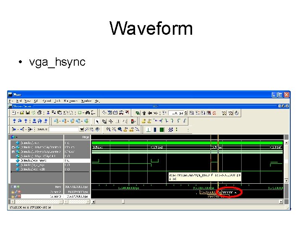Select the arrow pointer Select mode tool
The image size is (302, 226).
tap(97, 121)
